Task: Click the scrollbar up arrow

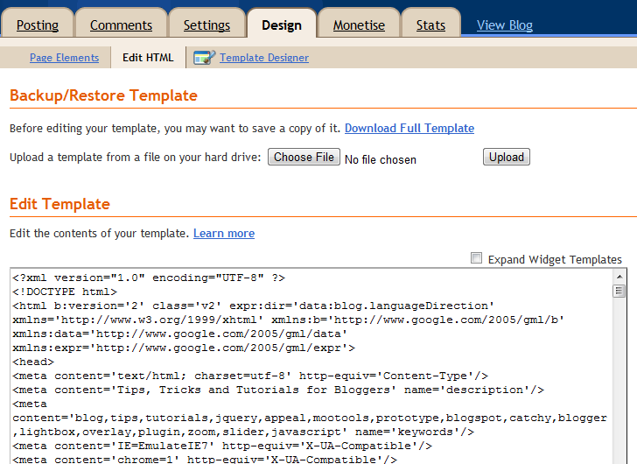Action: pyautogui.click(x=619, y=276)
